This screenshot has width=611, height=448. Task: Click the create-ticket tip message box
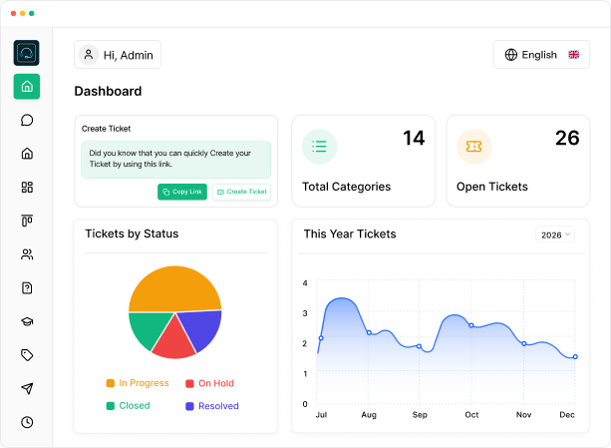tap(175, 160)
